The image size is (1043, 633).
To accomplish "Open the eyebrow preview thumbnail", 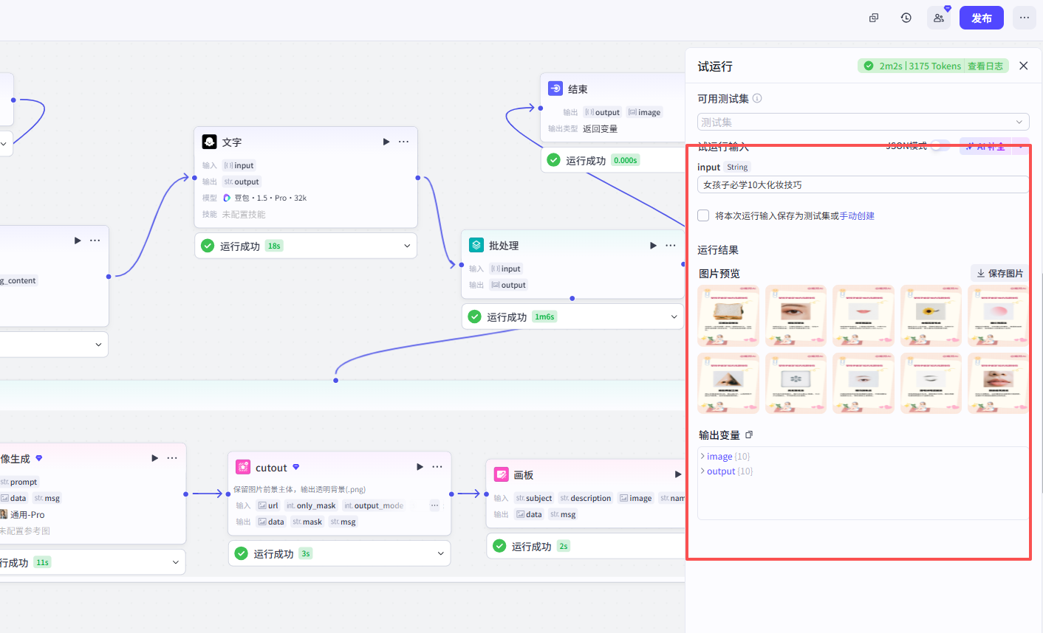I will 931,383.
